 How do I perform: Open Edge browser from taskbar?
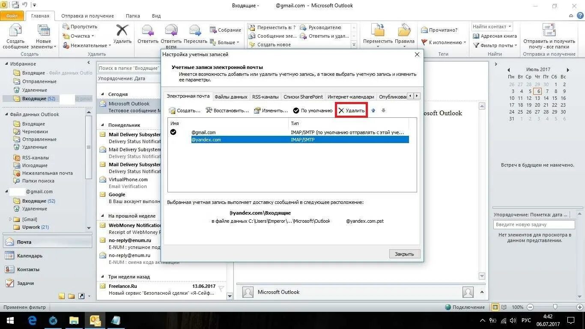coord(32,320)
